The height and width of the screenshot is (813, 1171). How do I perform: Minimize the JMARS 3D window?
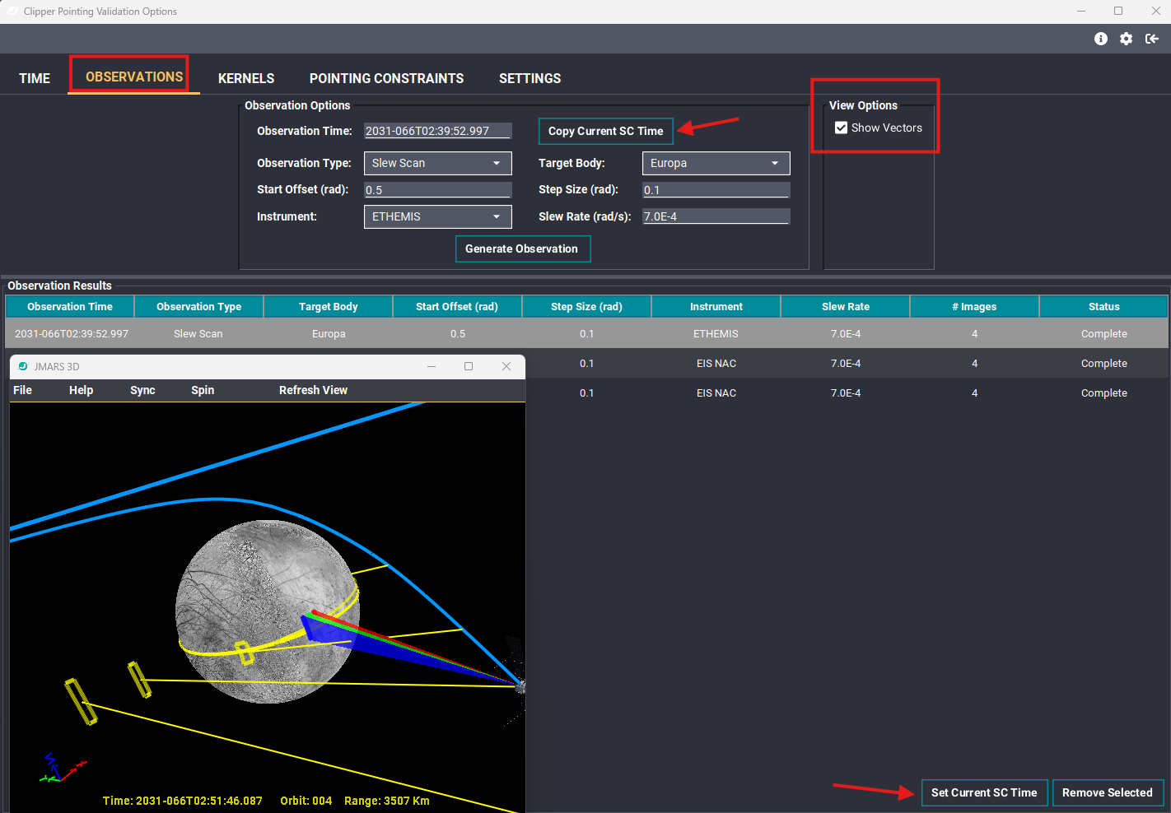[431, 366]
